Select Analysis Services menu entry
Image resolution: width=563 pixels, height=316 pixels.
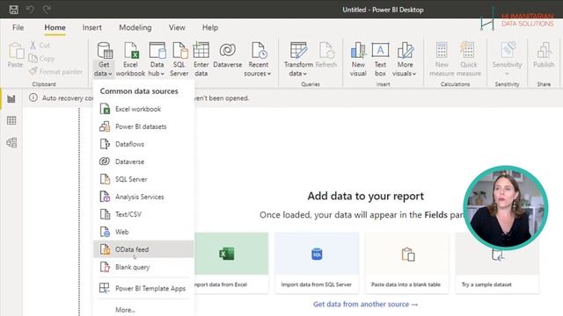click(143, 197)
